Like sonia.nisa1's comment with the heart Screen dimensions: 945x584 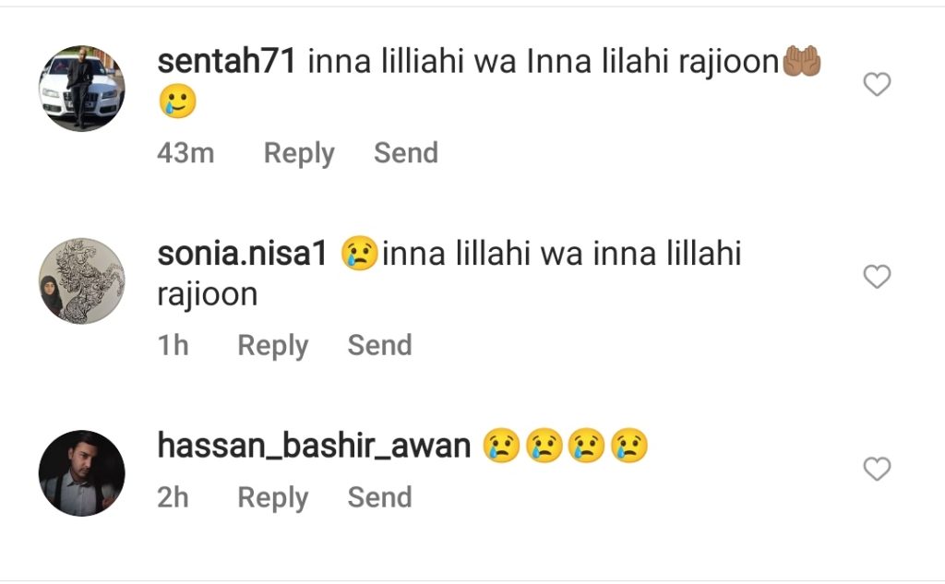[877, 277]
